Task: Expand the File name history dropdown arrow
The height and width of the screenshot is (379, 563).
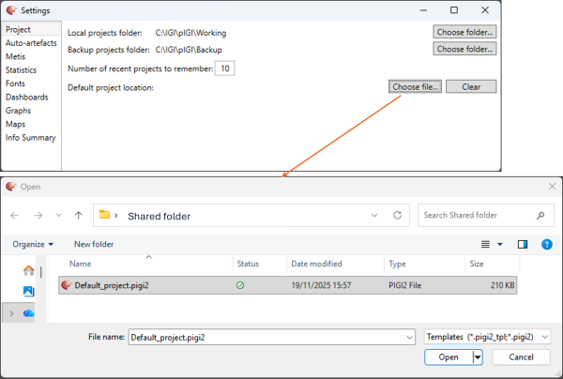Action: point(409,336)
